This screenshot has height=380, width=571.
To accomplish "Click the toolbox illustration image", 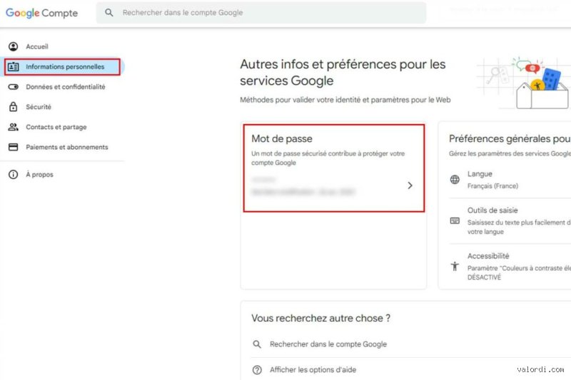I will [524, 83].
